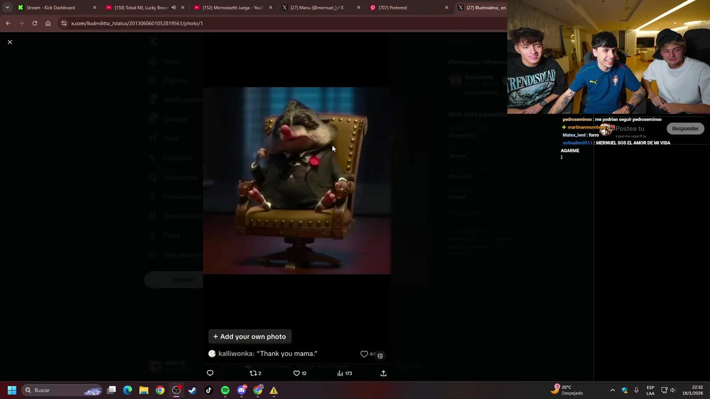The image size is (710, 399).
Task: Click the repost icon showing 2
Action: (255, 373)
